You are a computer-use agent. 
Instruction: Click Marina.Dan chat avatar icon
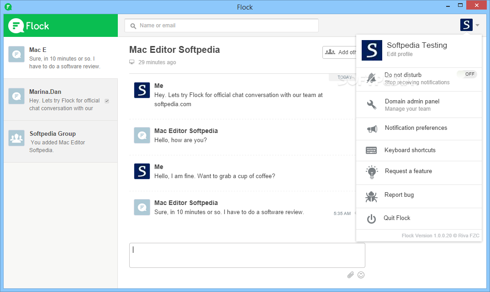(16, 96)
